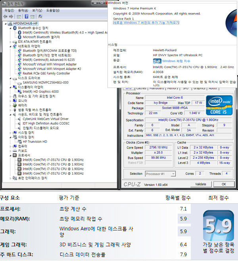
Task: Open the 동작(A) menu
Action: point(23,10)
